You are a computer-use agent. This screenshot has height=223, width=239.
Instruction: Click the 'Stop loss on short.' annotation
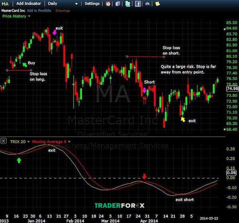[x=171, y=51]
